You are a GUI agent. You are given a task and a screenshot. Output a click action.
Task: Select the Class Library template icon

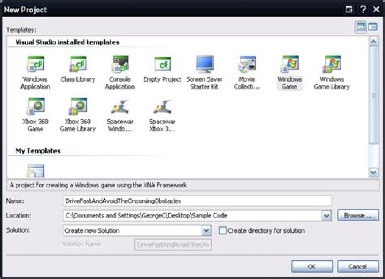[x=78, y=64]
